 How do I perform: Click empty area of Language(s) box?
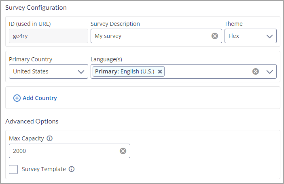[206, 71]
